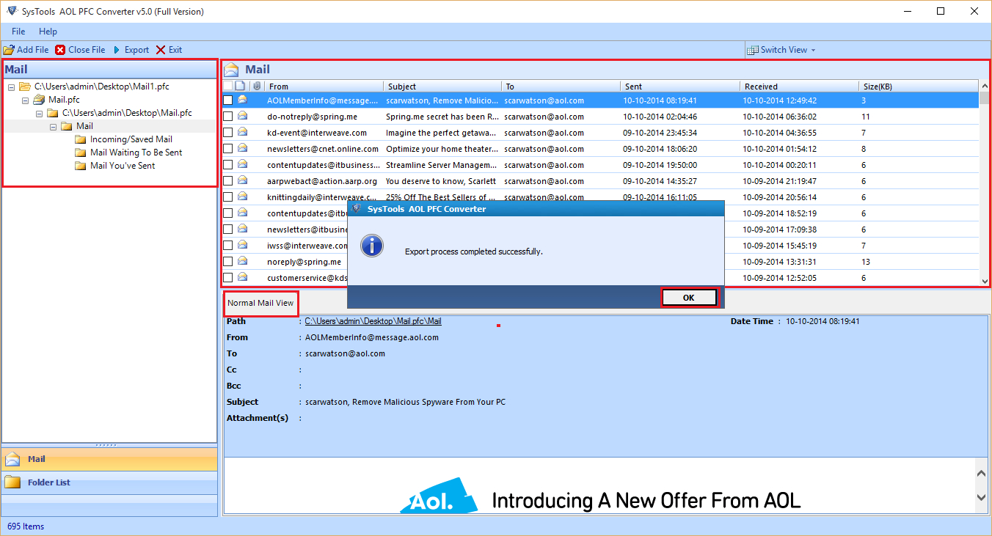This screenshot has width=992, height=536.
Task: Open the File menu
Action: point(18,32)
